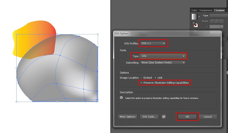The width and height of the screenshot is (228, 133).
Task: Click the globe preview in browser icon
Action: pyautogui.click(x=164, y=117)
